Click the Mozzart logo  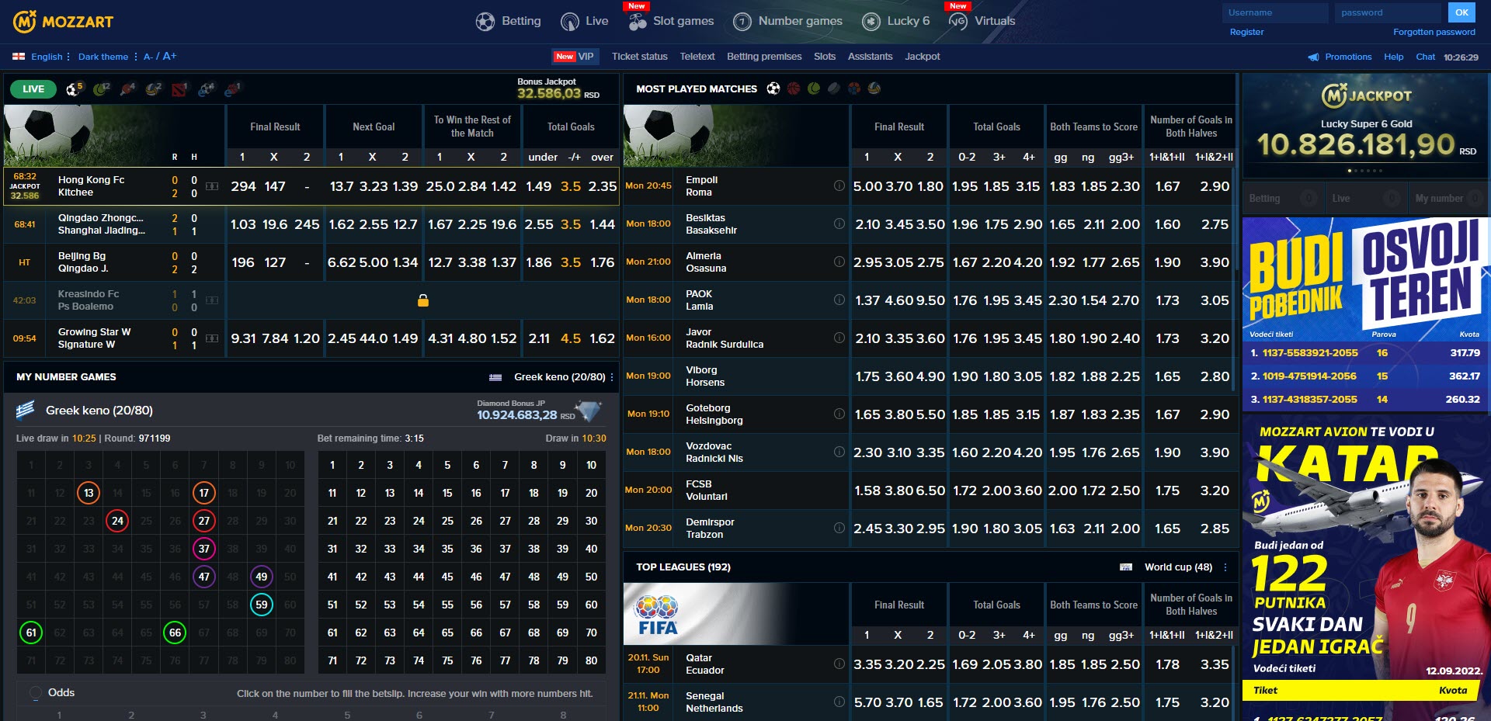(63, 21)
